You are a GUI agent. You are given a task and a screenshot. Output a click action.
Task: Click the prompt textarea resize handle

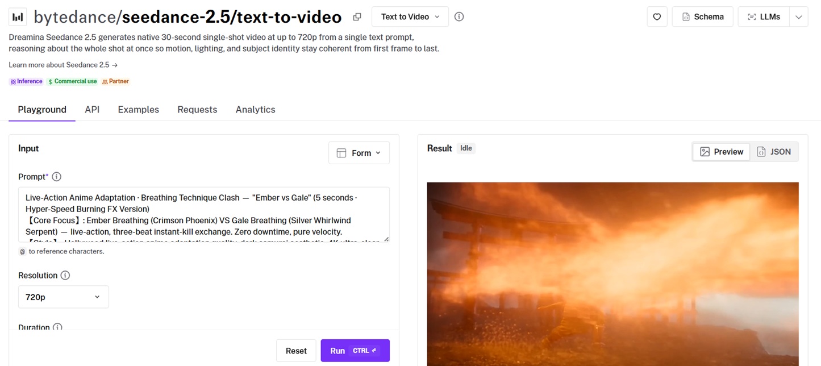pos(386,239)
